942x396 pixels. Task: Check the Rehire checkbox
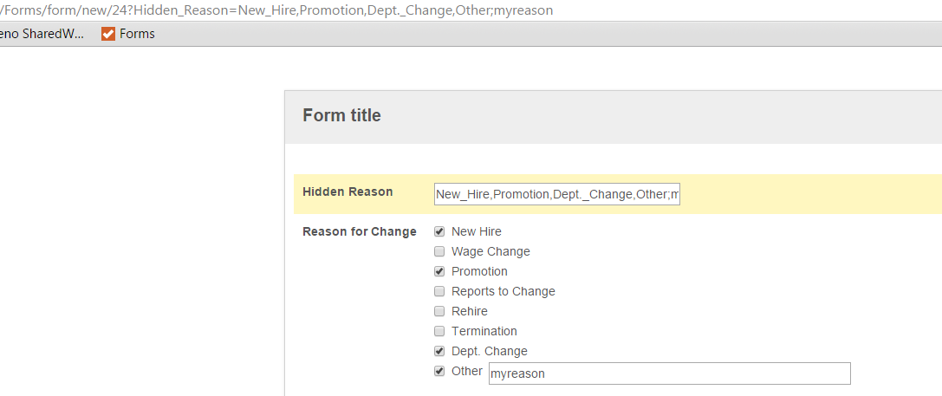(x=439, y=311)
